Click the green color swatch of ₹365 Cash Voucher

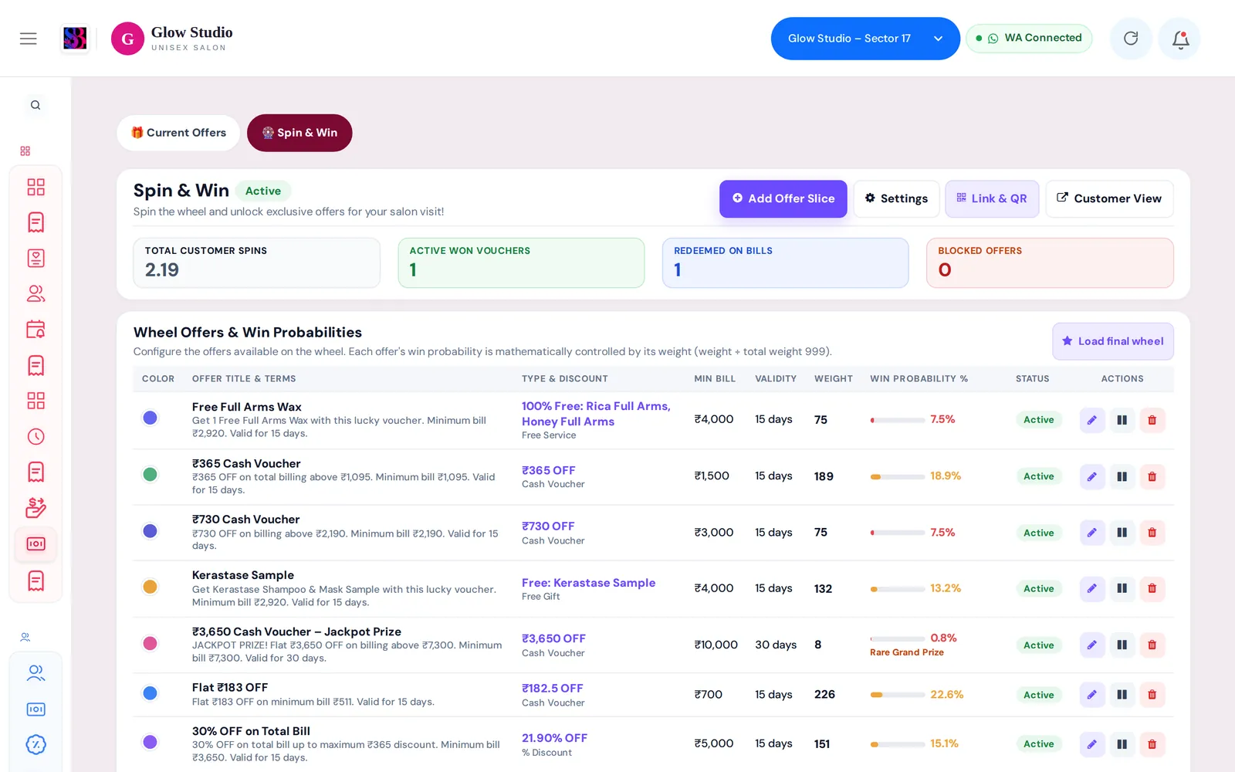click(151, 474)
